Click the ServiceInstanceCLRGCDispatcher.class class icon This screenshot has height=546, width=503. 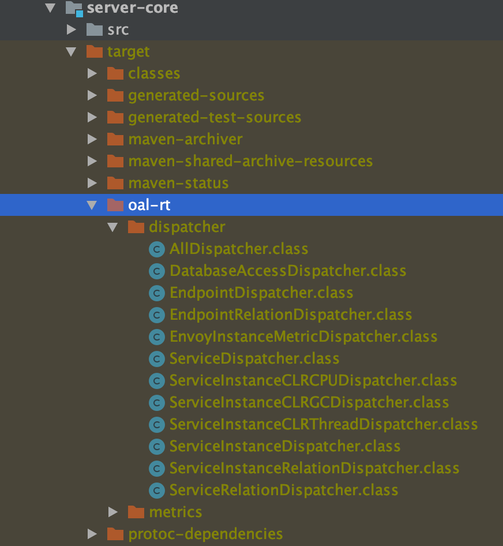tap(157, 403)
